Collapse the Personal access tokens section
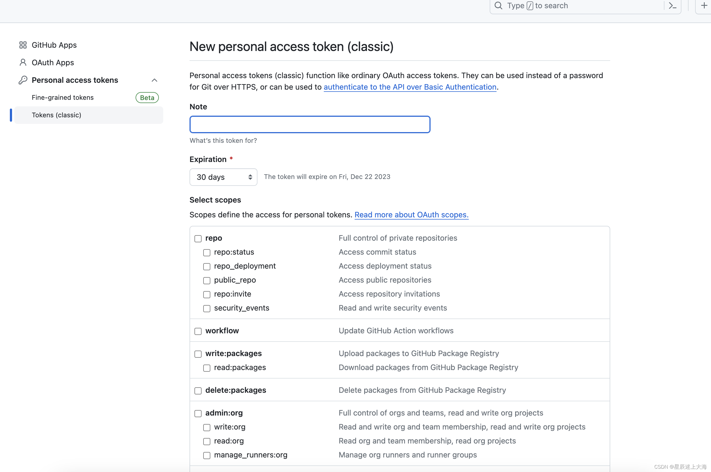This screenshot has width=711, height=472. pyautogui.click(x=154, y=80)
